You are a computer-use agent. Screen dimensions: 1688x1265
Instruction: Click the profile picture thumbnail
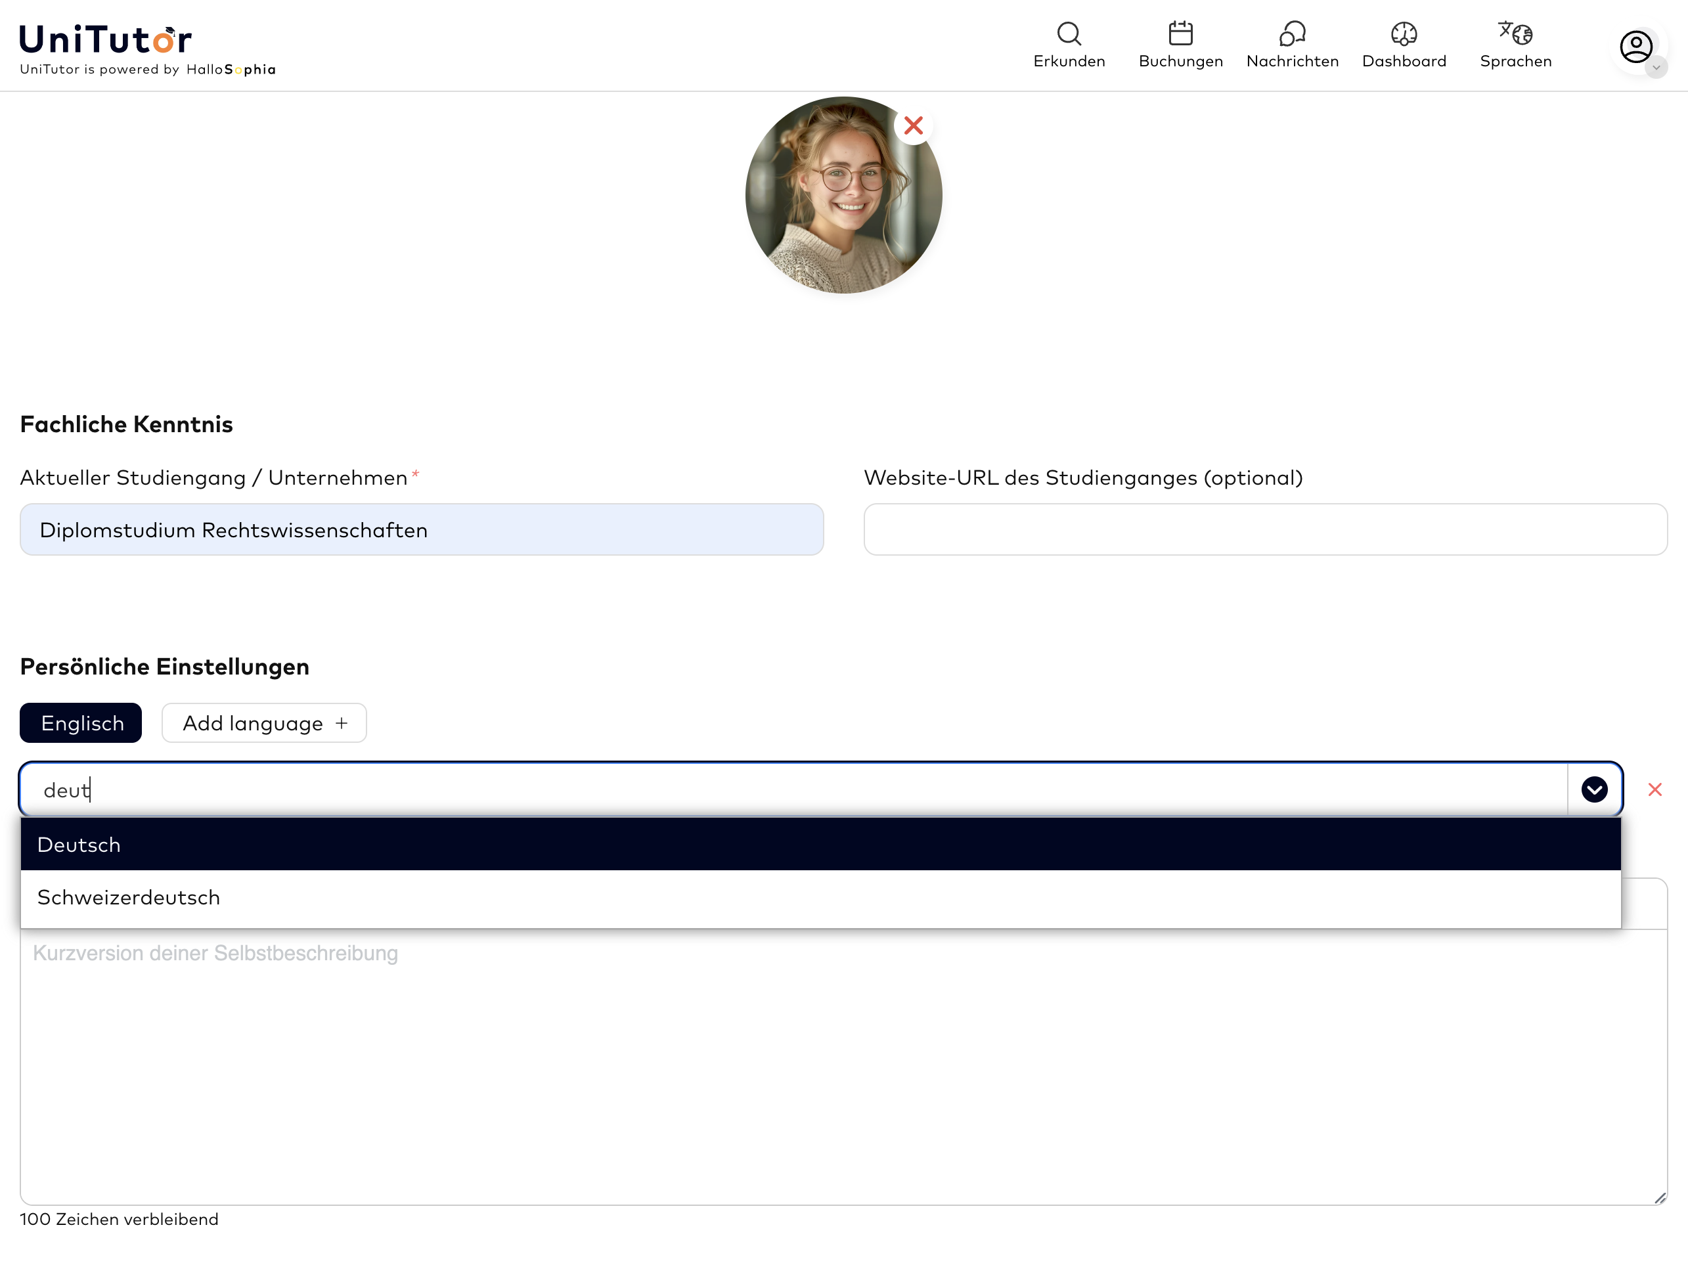pyautogui.click(x=843, y=195)
